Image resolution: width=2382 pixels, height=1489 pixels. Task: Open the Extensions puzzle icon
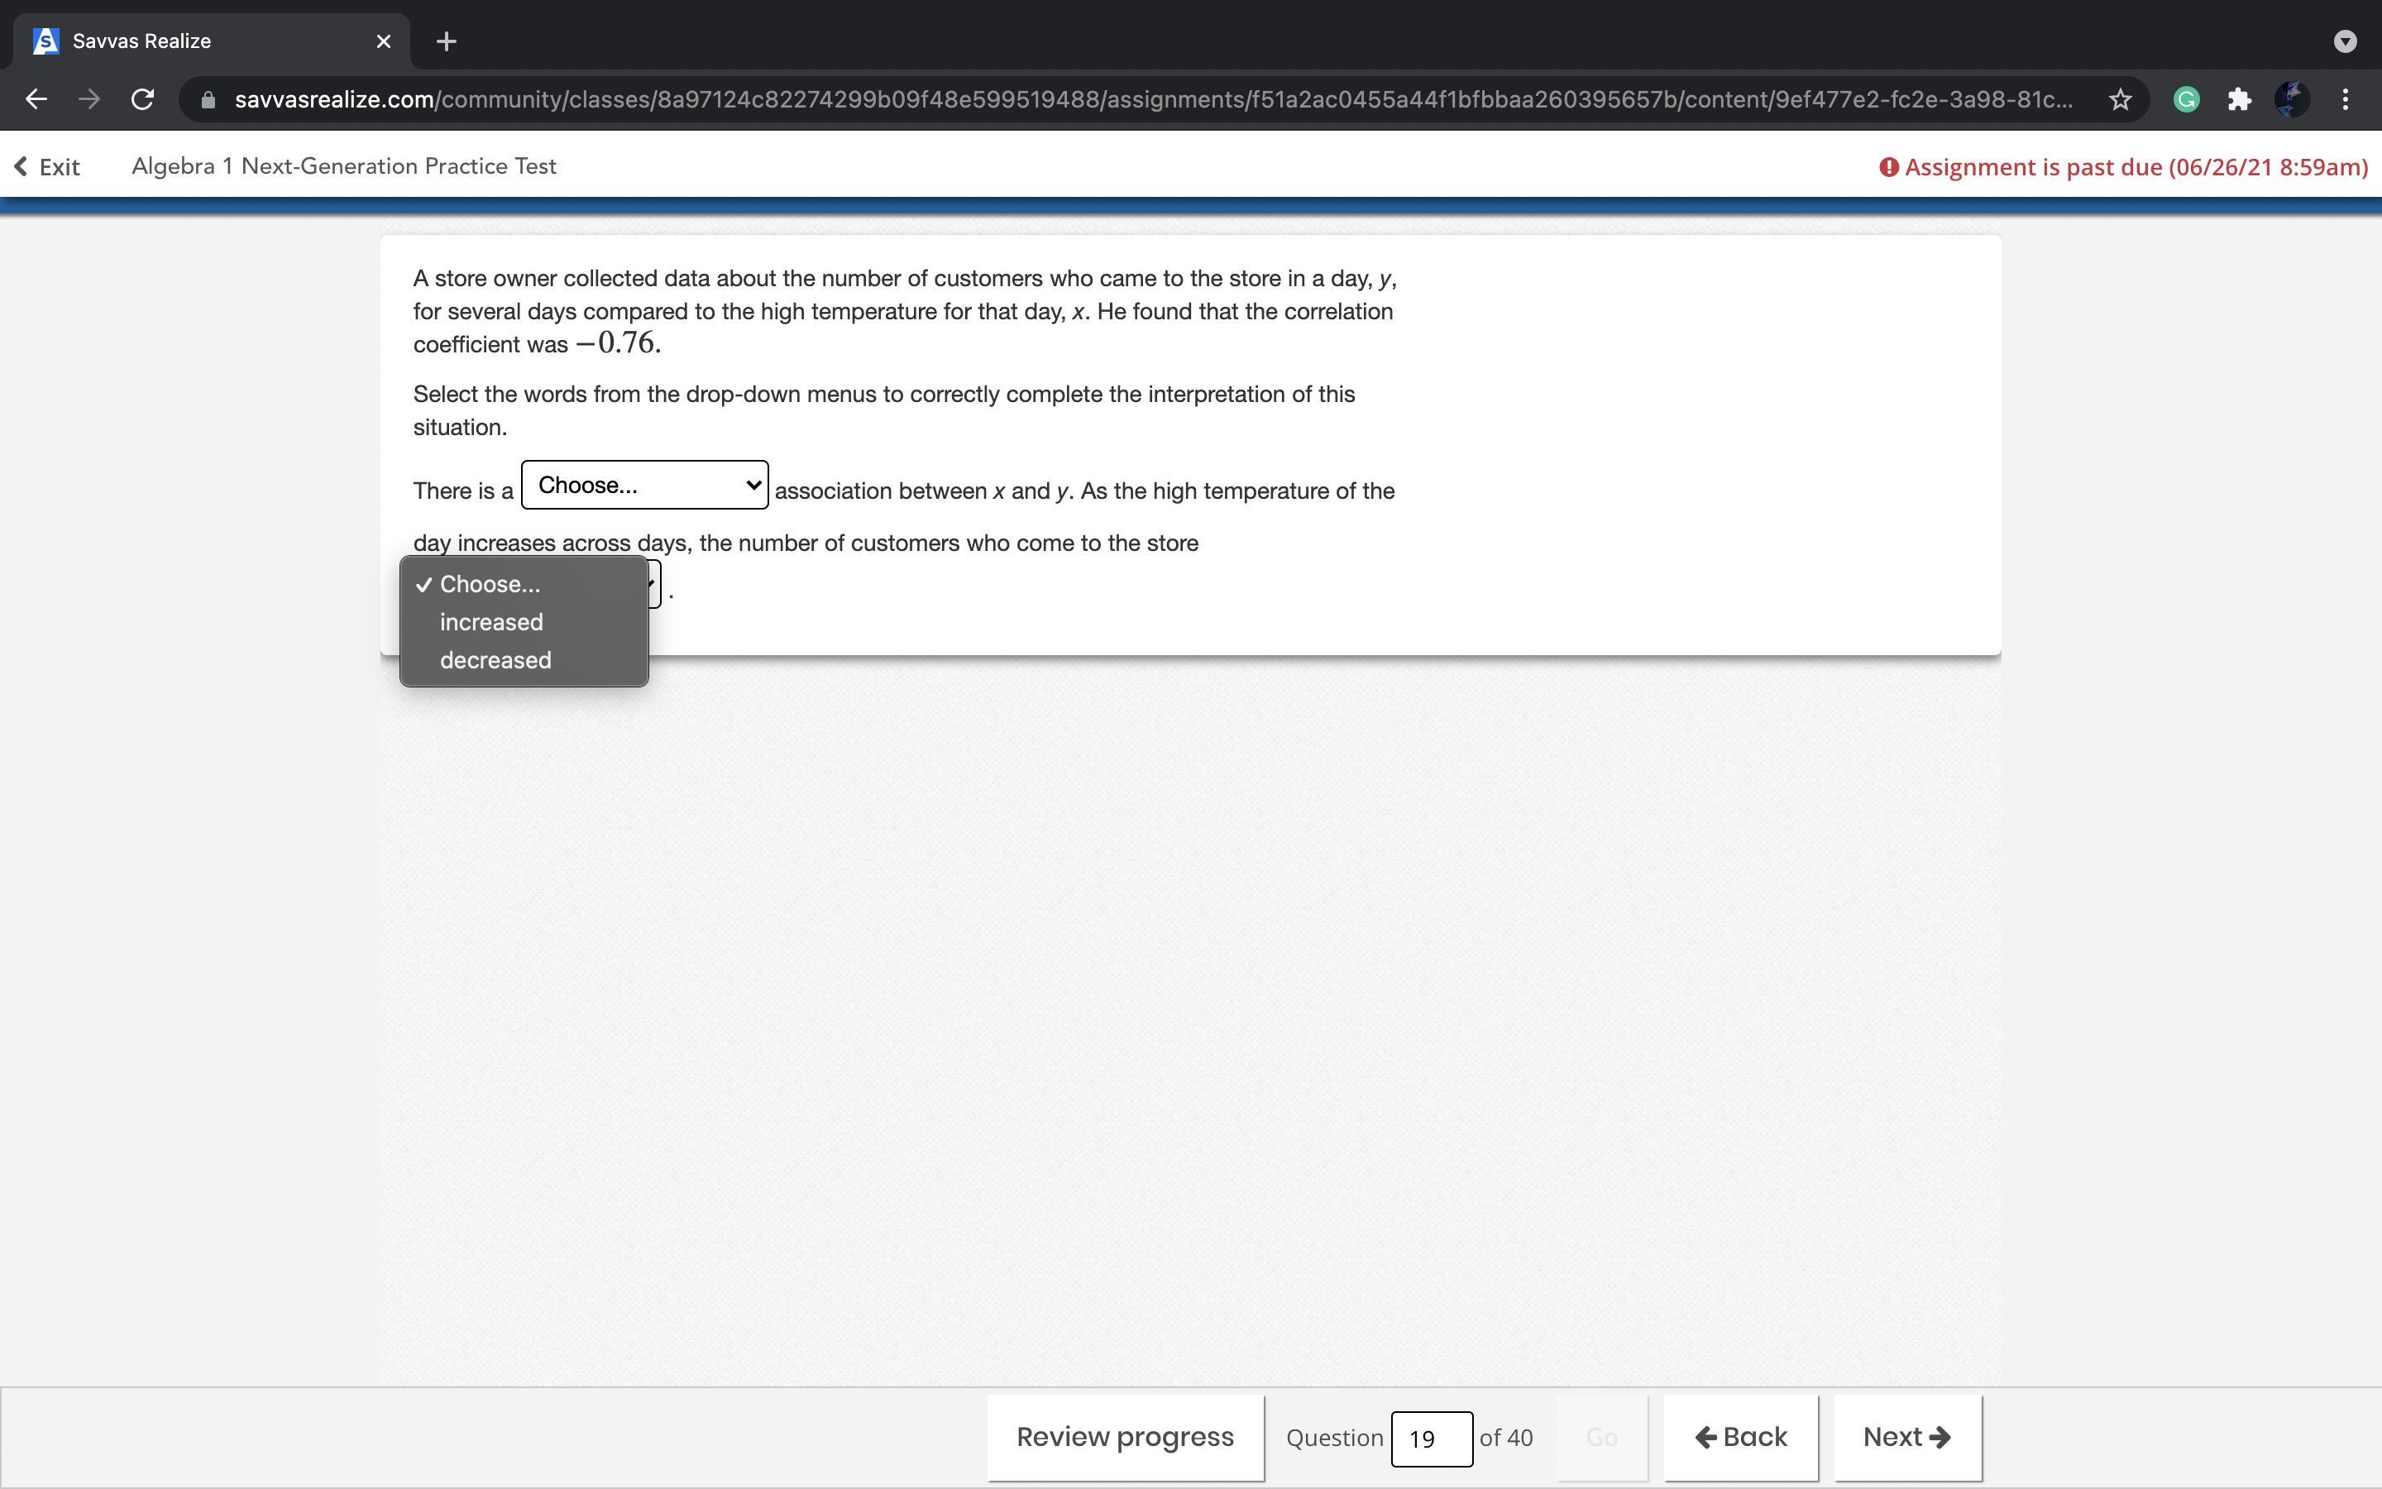coord(2239,99)
